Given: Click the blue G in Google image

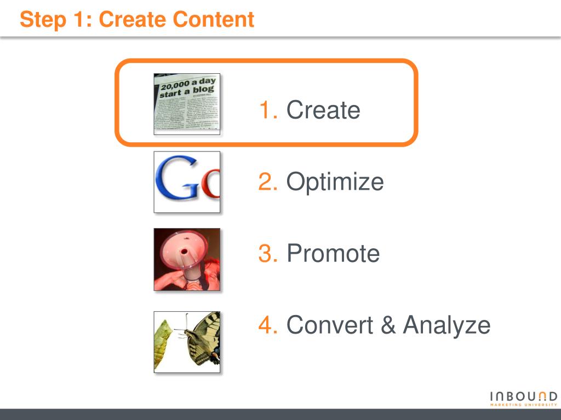Looking at the screenshot, I should (x=177, y=178).
